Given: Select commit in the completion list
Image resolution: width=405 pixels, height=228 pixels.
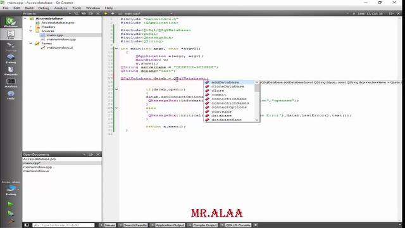Looking at the screenshot, I should (229, 95).
